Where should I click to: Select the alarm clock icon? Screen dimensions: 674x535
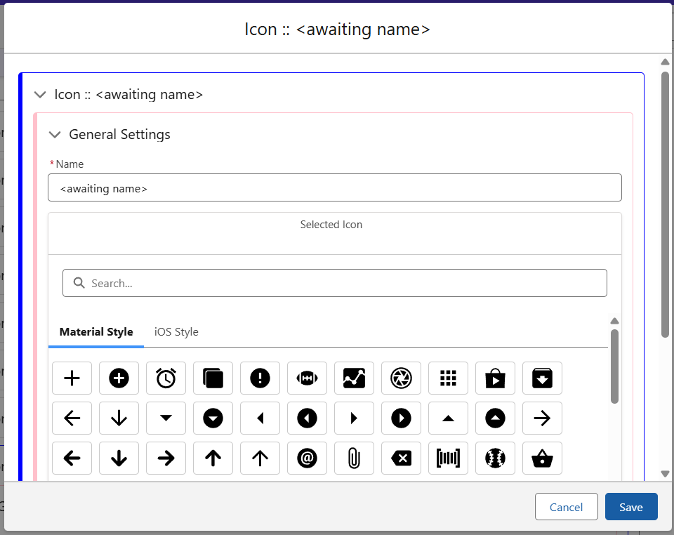coord(166,378)
